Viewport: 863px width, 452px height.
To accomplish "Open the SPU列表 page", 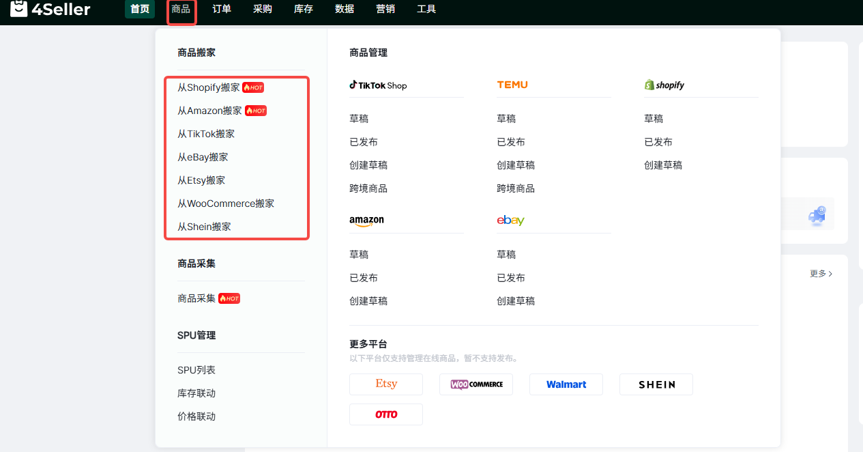I will [x=196, y=370].
